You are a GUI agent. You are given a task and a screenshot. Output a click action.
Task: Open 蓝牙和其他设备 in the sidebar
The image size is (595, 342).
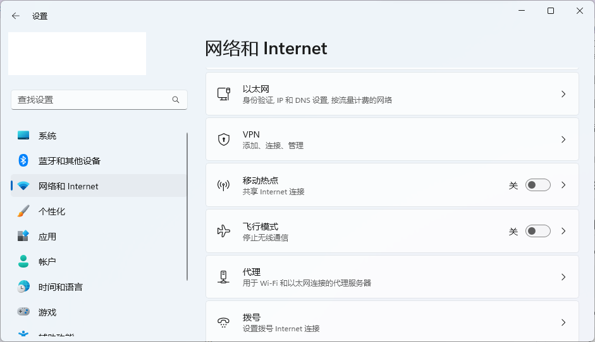98,160
